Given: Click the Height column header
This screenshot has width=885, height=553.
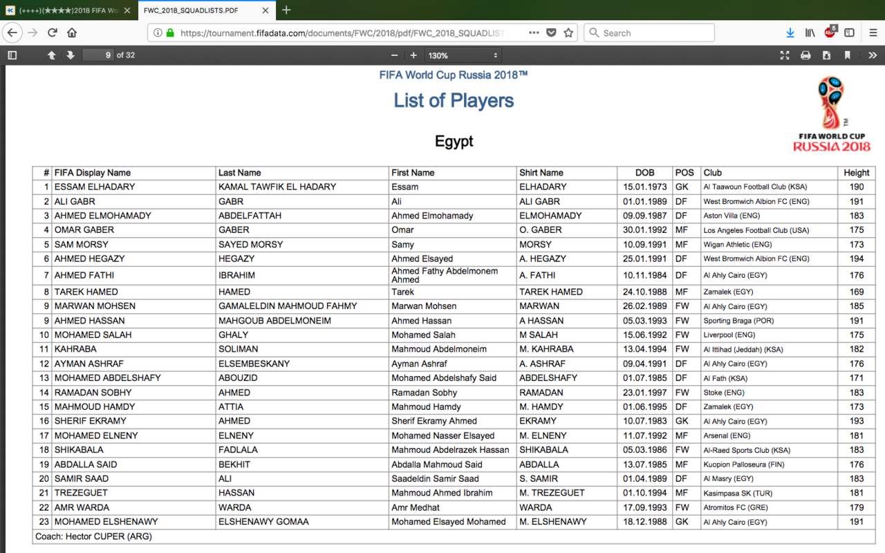Looking at the screenshot, I should pos(857,173).
